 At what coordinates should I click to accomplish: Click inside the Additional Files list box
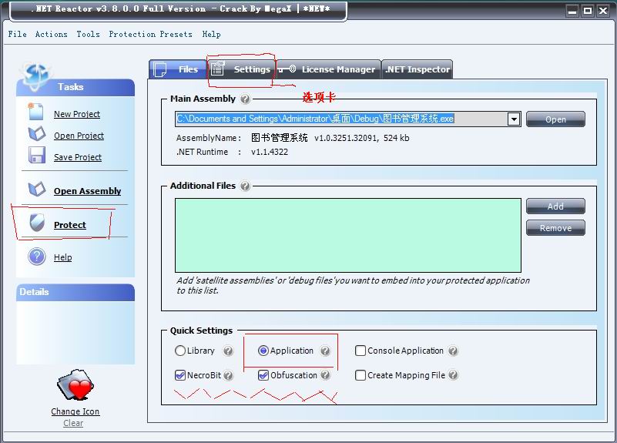(348, 235)
